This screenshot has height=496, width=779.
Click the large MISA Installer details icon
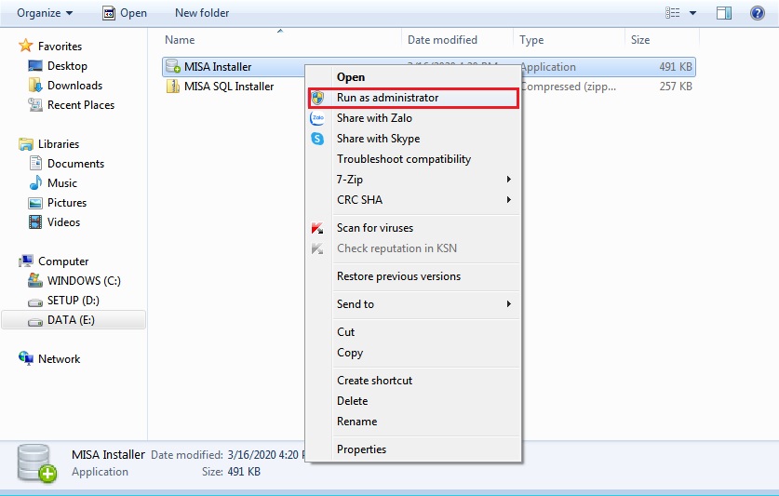37,463
